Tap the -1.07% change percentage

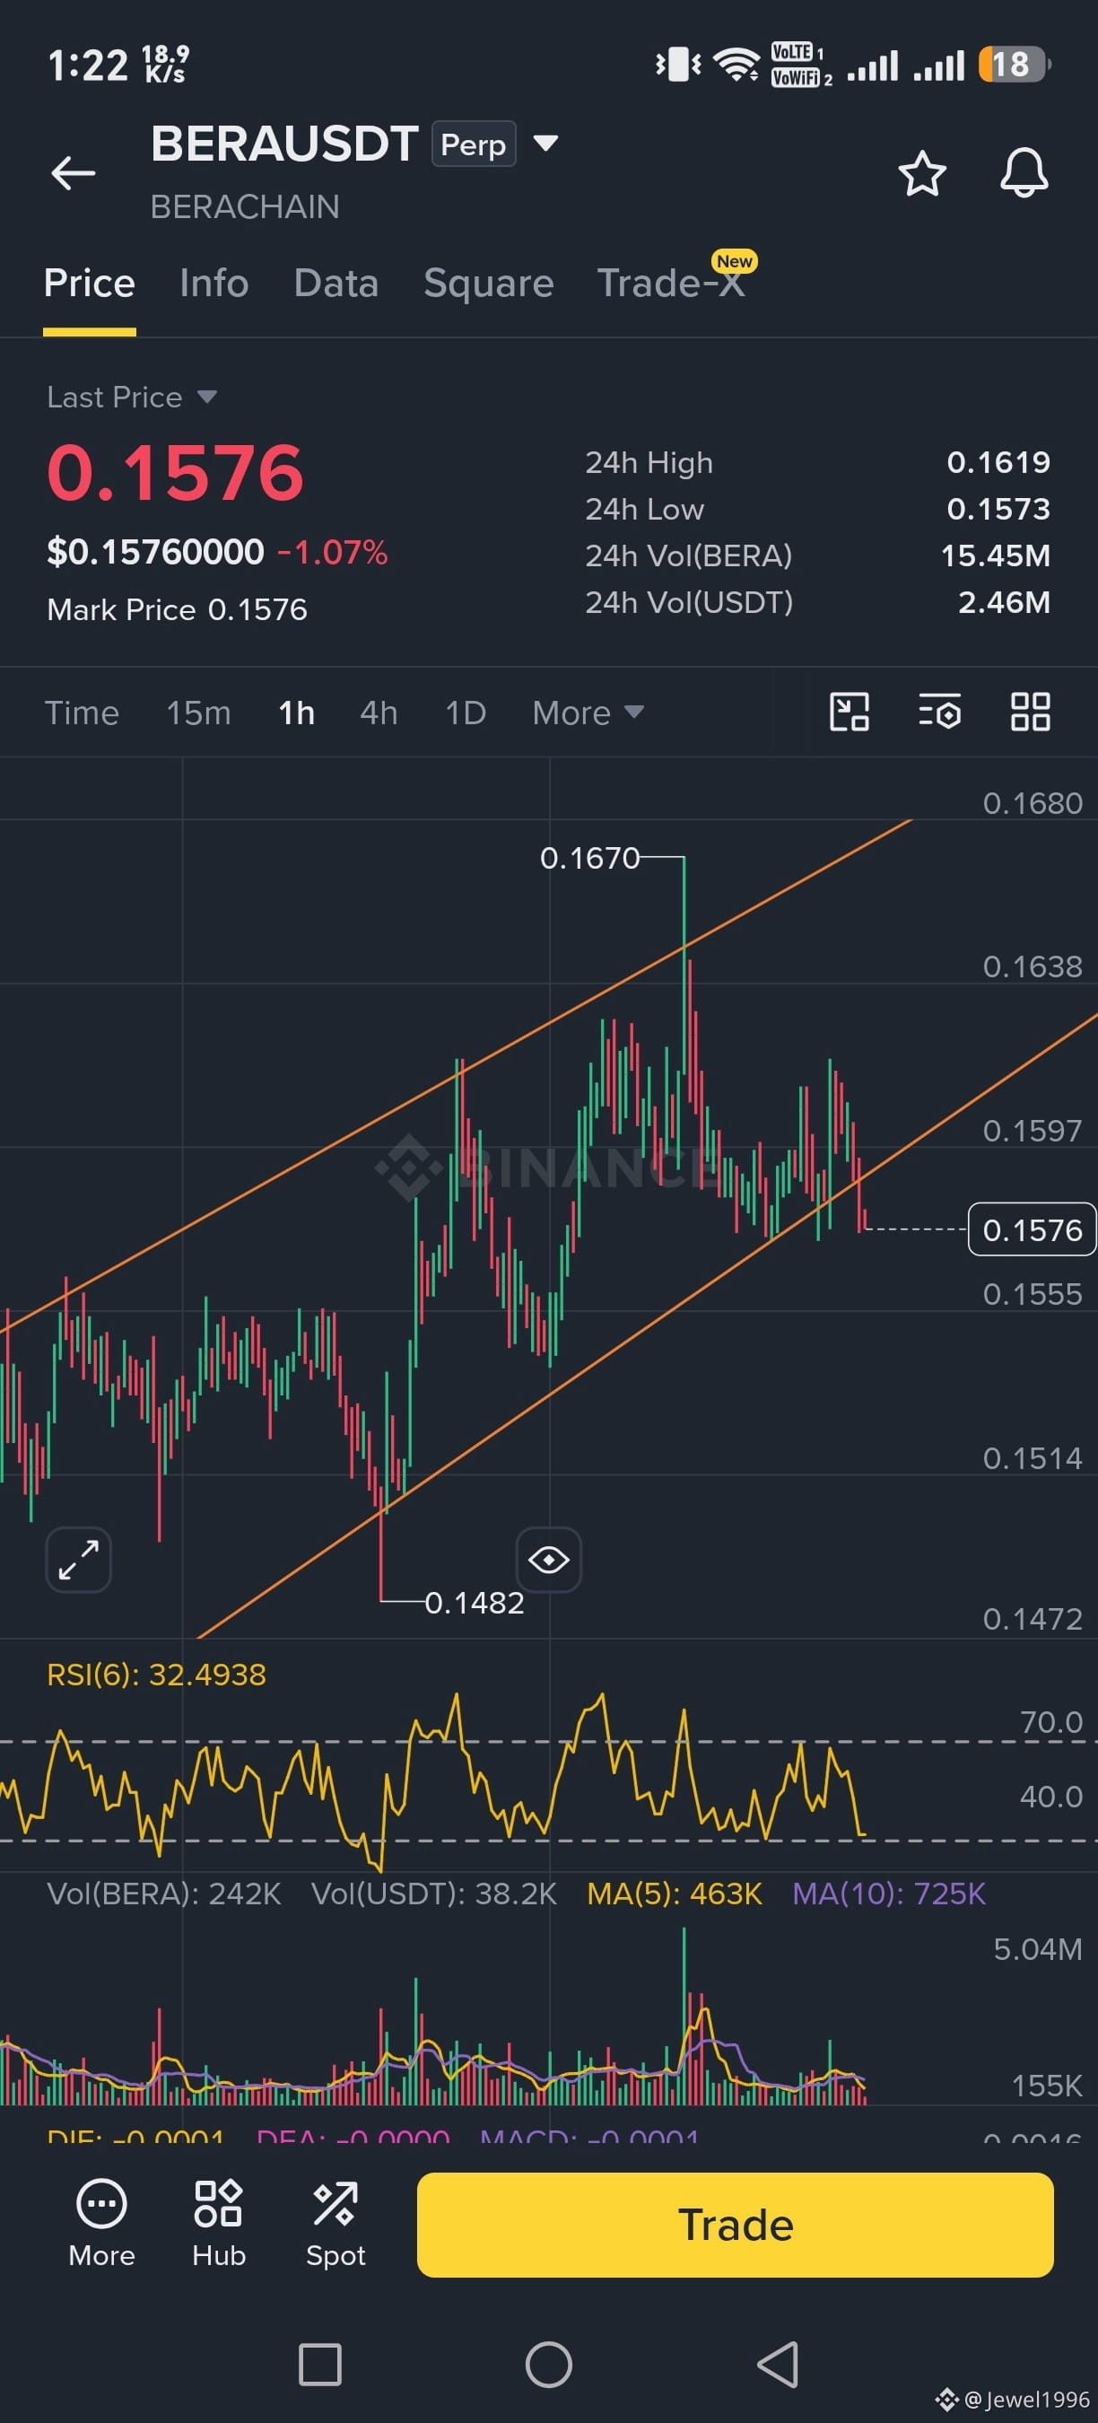[x=332, y=551]
